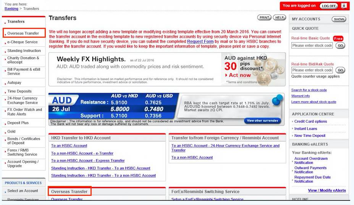This screenshot has height=205, width=354.
Task: Open Autopay menu item
Action: pyautogui.click(x=14, y=83)
